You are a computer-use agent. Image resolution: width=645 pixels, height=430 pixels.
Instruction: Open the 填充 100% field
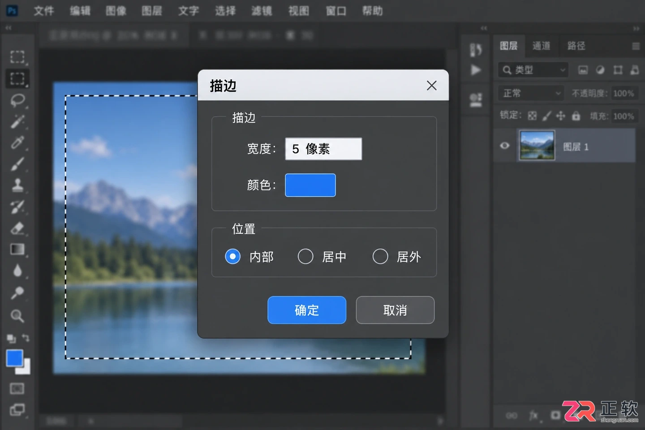pos(623,116)
